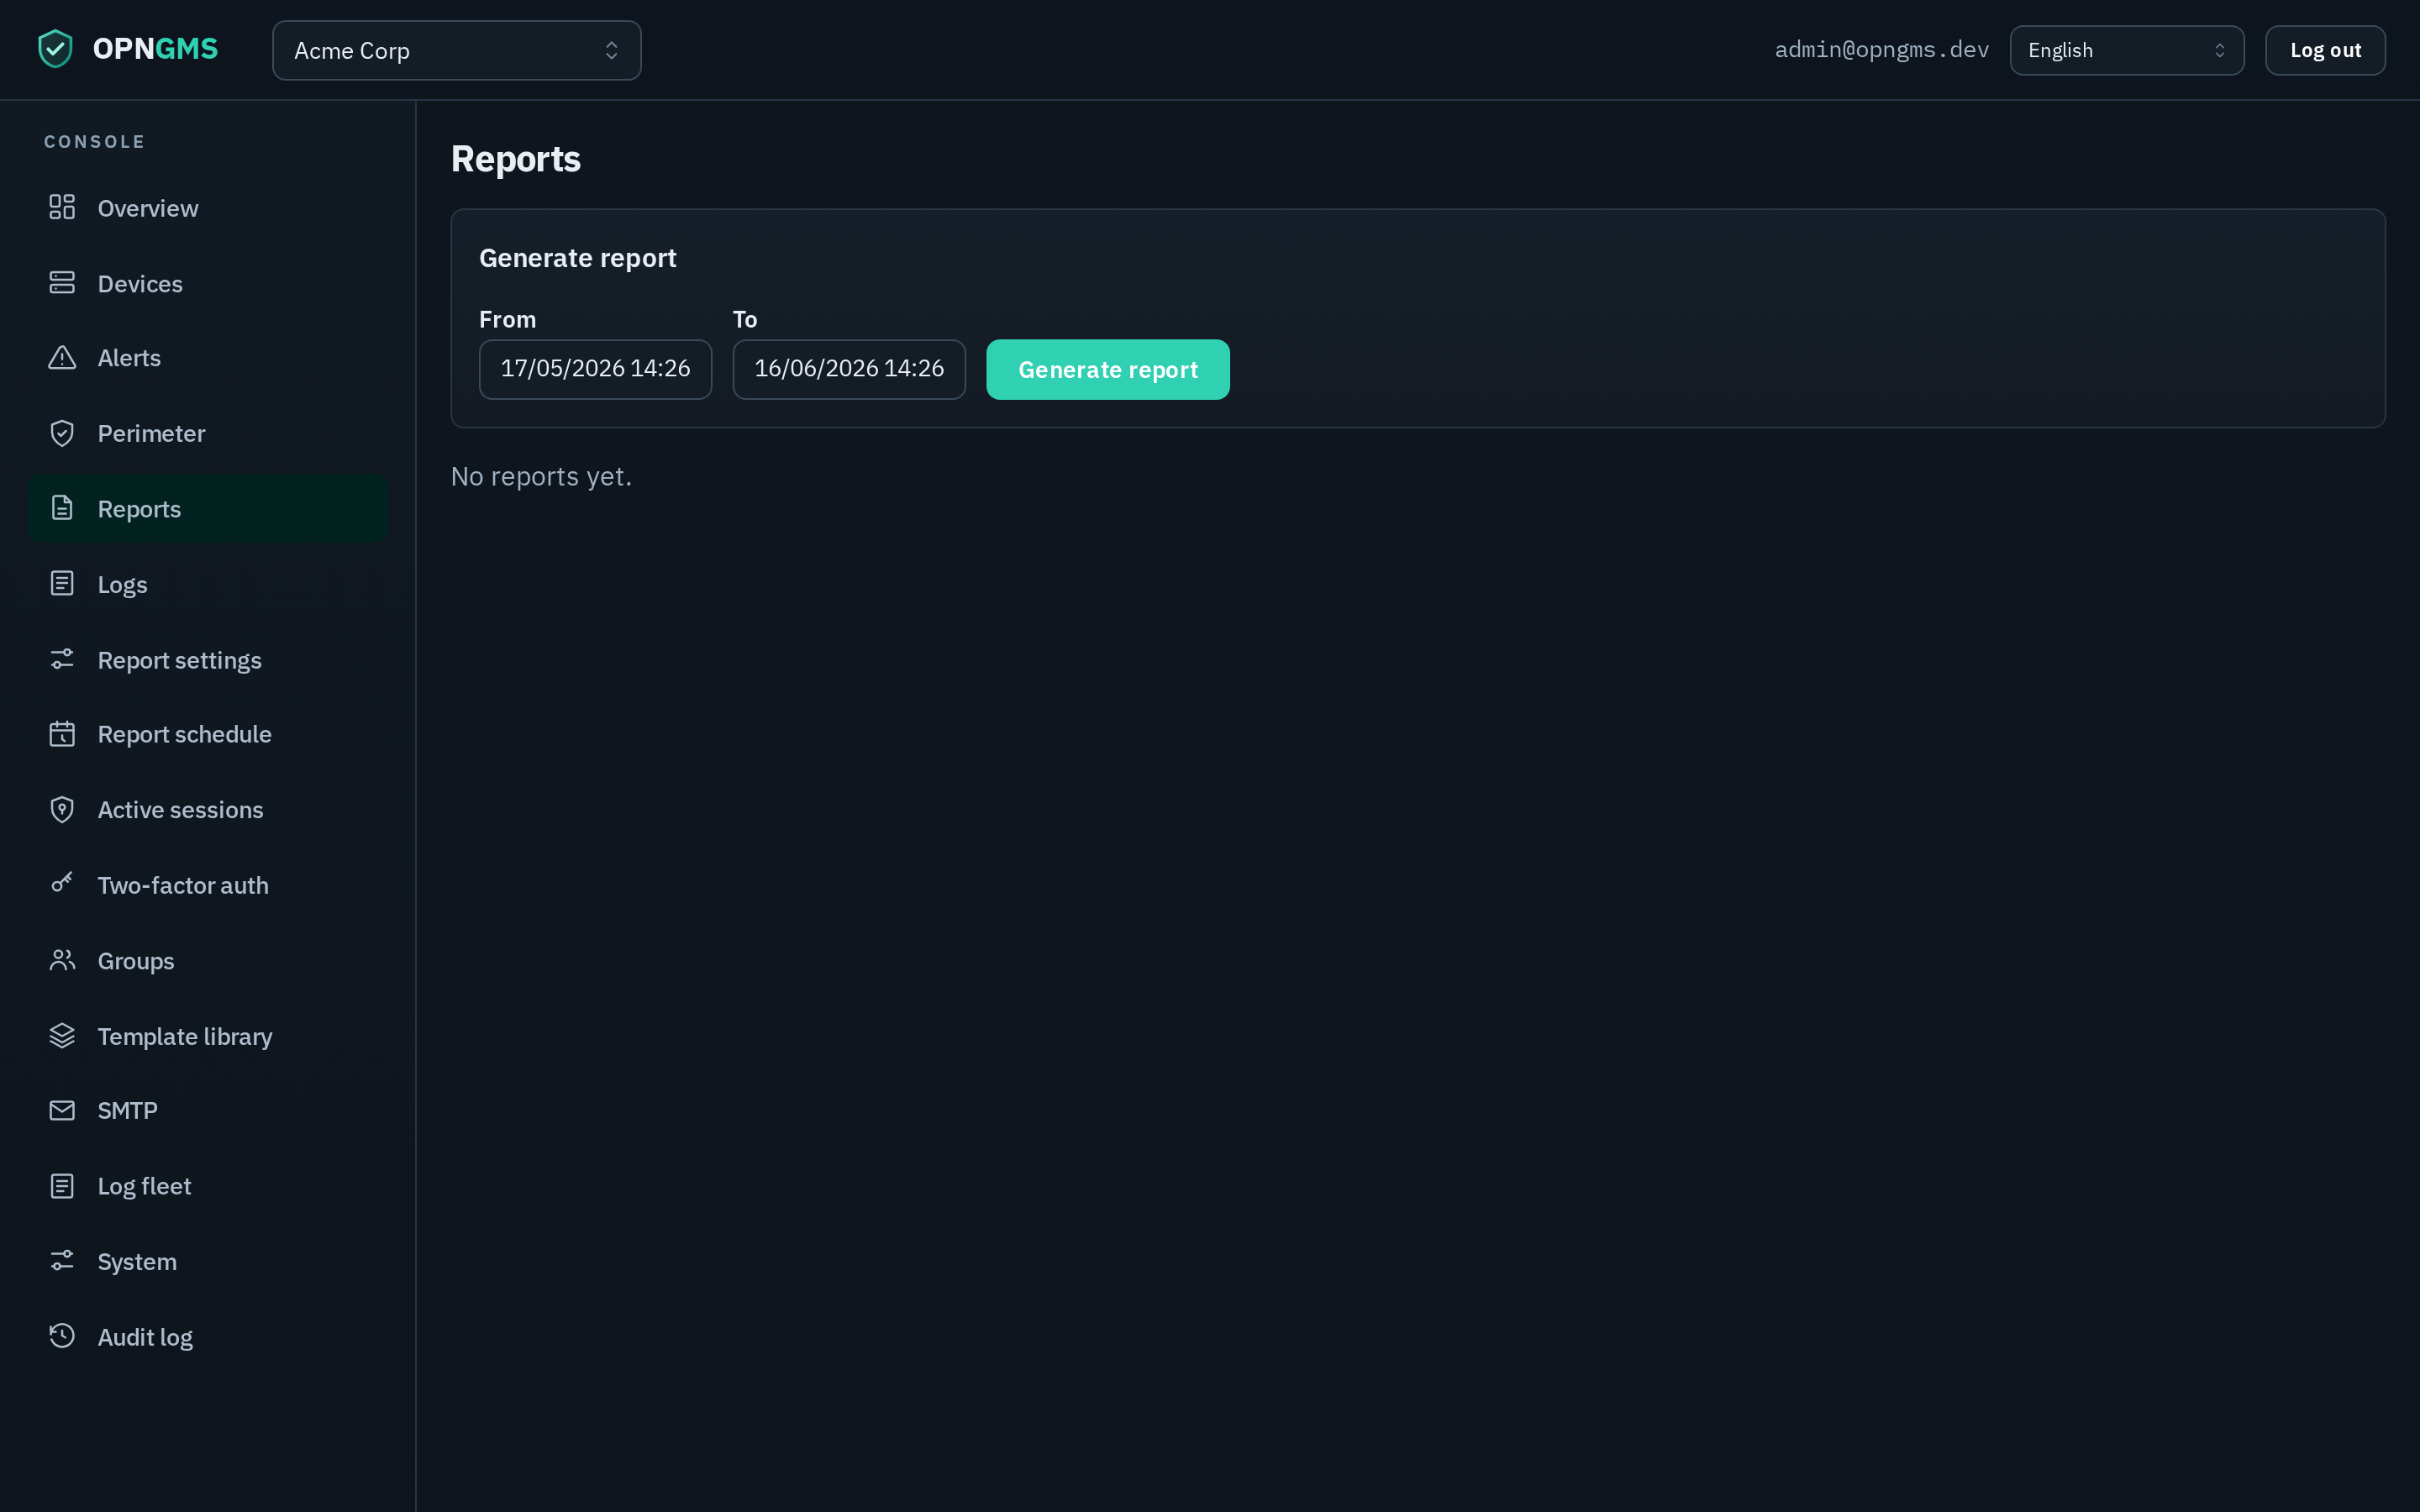
Task: Click the SMTP envelope icon
Action: (62, 1110)
